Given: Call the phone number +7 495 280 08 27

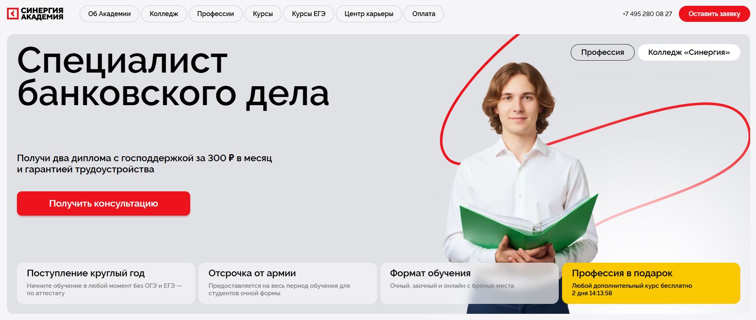Looking at the screenshot, I should tap(647, 14).
